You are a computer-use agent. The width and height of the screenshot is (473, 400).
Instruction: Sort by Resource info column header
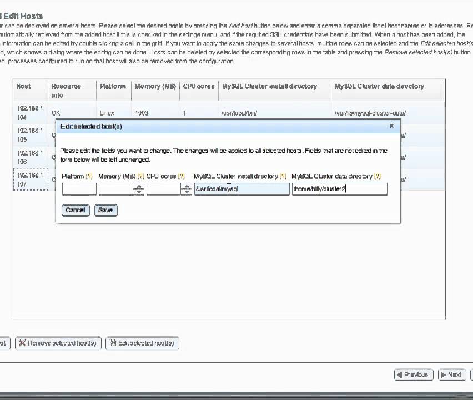(72, 90)
